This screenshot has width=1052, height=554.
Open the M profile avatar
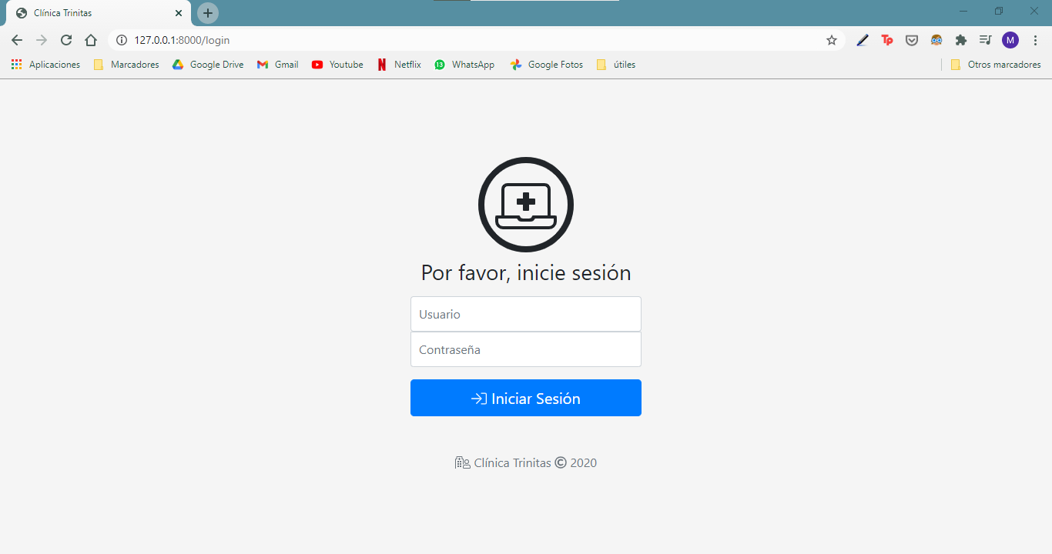1010,40
